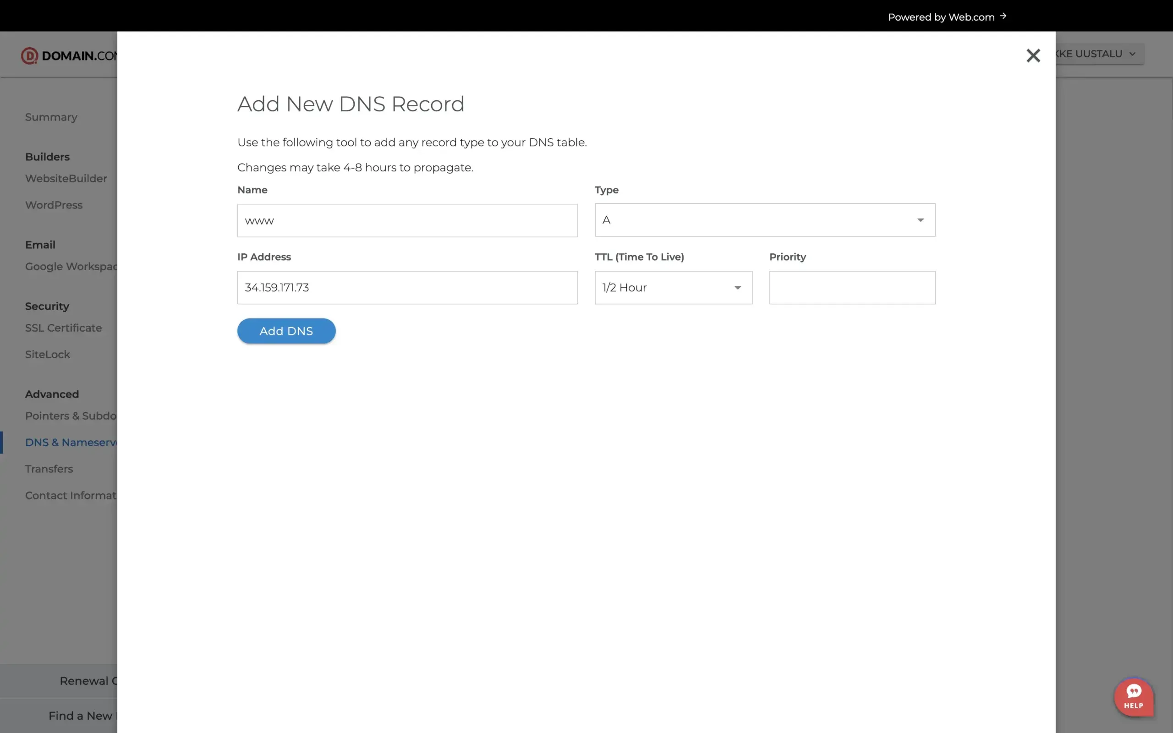Edit the Name field containing www
The height and width of the screenshot is (733, 1173).
click(x=407, y=220)
